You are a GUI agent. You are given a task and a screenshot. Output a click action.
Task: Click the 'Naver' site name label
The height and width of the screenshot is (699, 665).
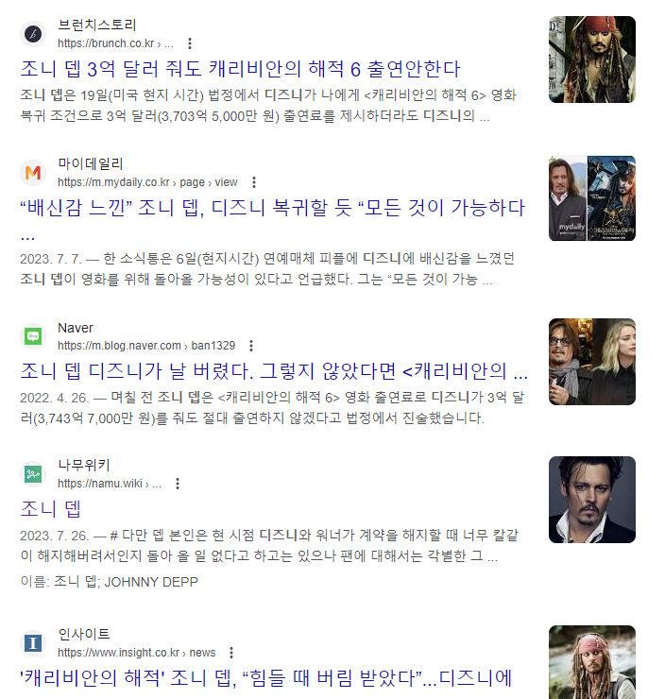[76, 328]
